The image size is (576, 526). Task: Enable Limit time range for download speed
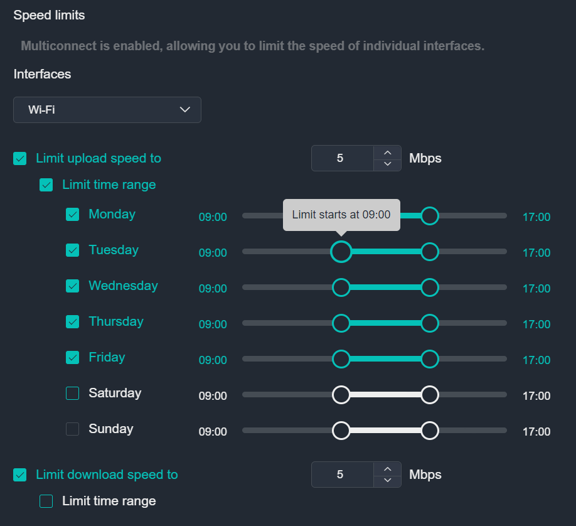46,501
